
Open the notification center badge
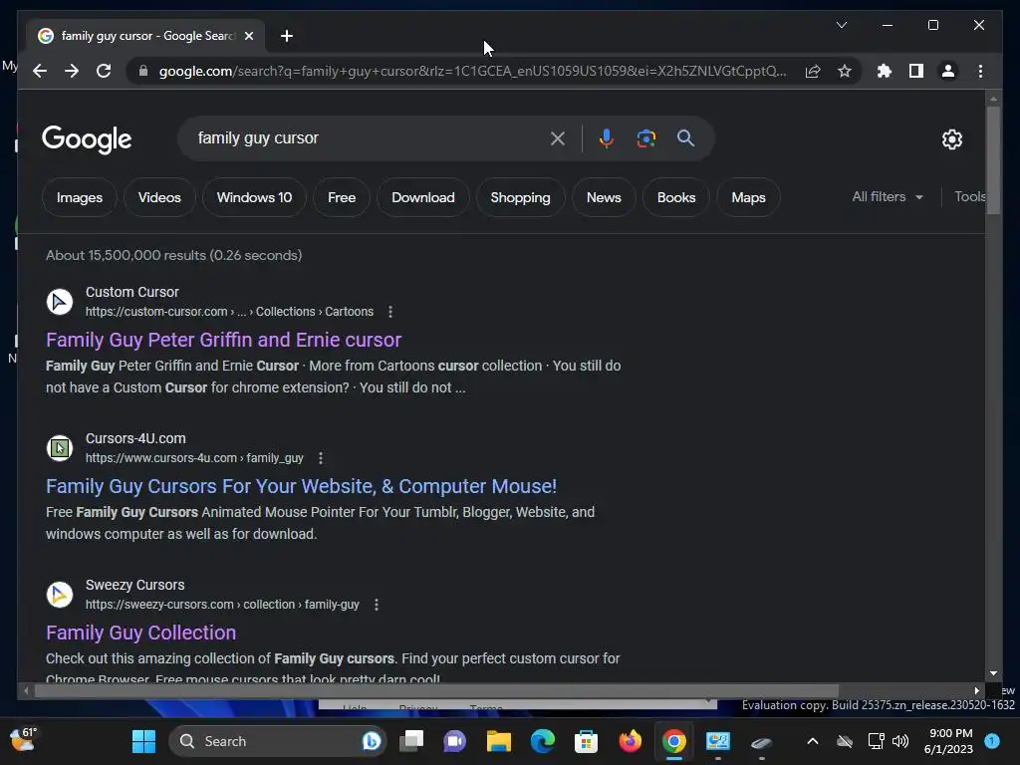[991, 741]
